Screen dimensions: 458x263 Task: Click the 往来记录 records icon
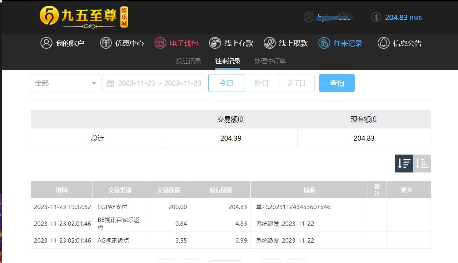(x=324, y=43)
